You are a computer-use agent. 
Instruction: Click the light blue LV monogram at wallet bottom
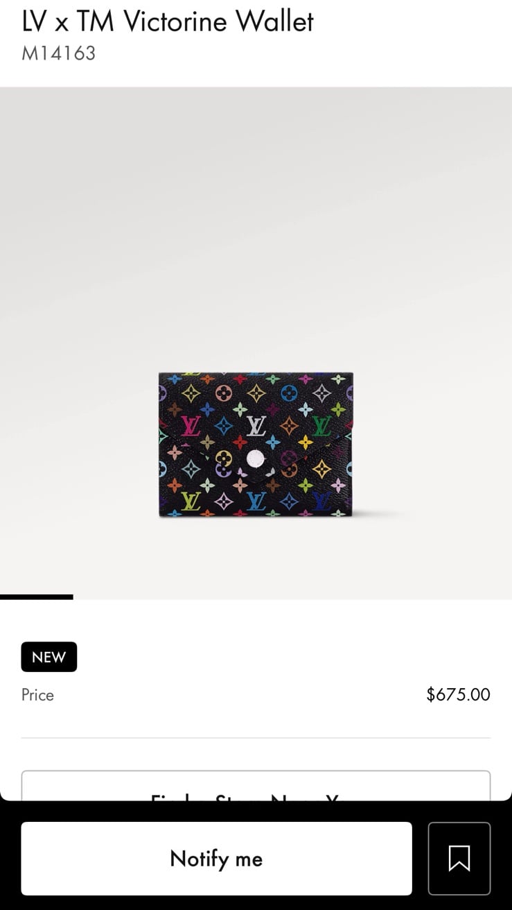tap(256, 501)
